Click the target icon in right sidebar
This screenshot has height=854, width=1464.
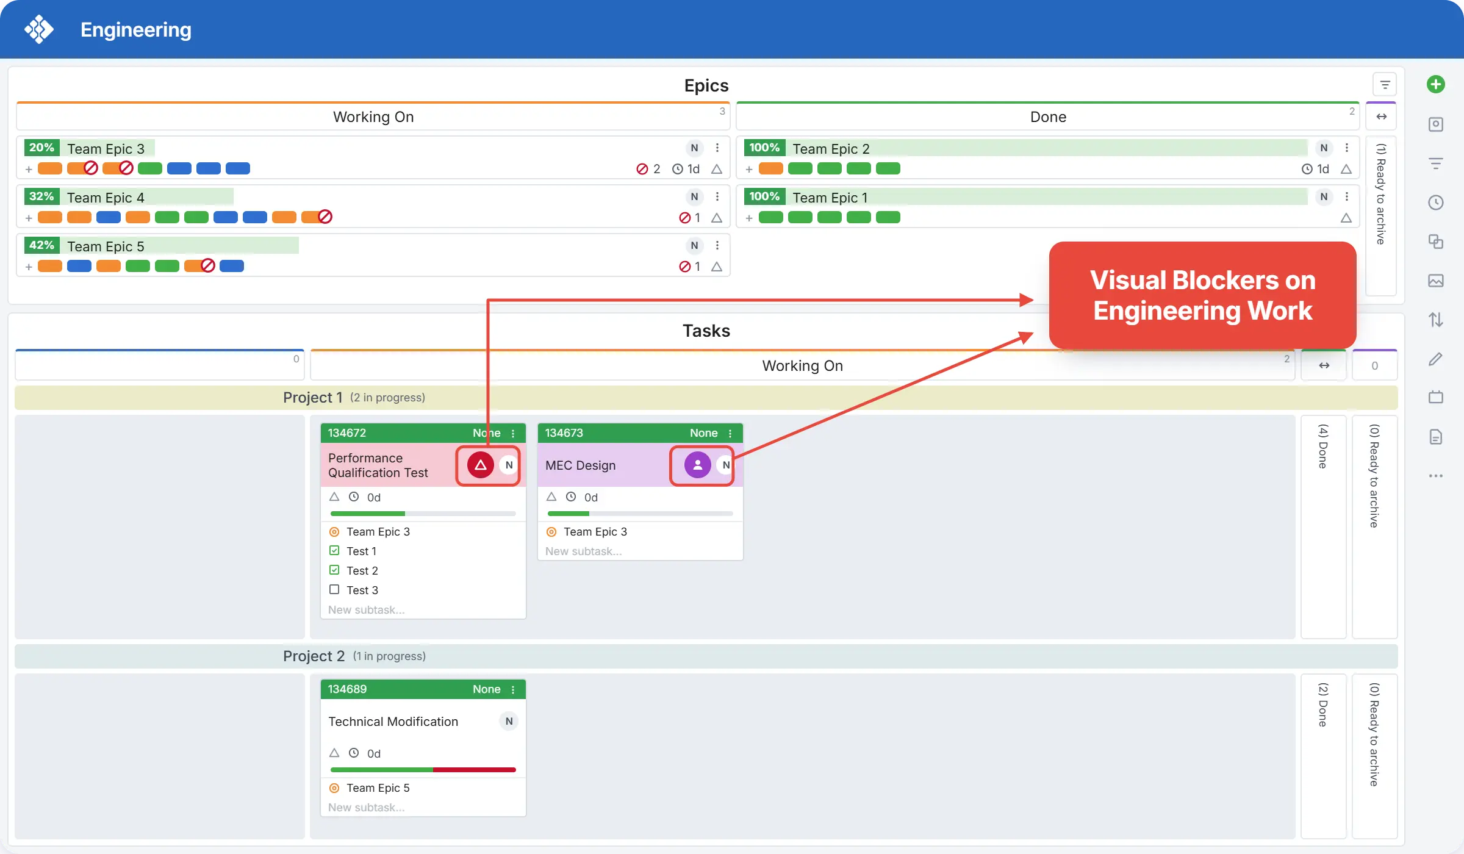pyautogui.click(x=1435, y=124)
